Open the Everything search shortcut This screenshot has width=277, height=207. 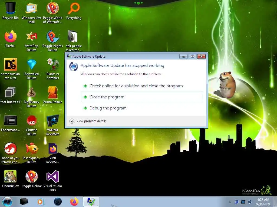pos(74,11)
